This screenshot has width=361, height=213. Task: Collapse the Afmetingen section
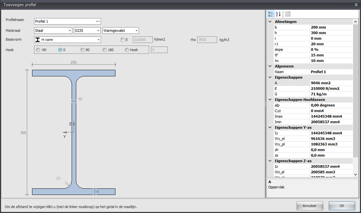270,21
